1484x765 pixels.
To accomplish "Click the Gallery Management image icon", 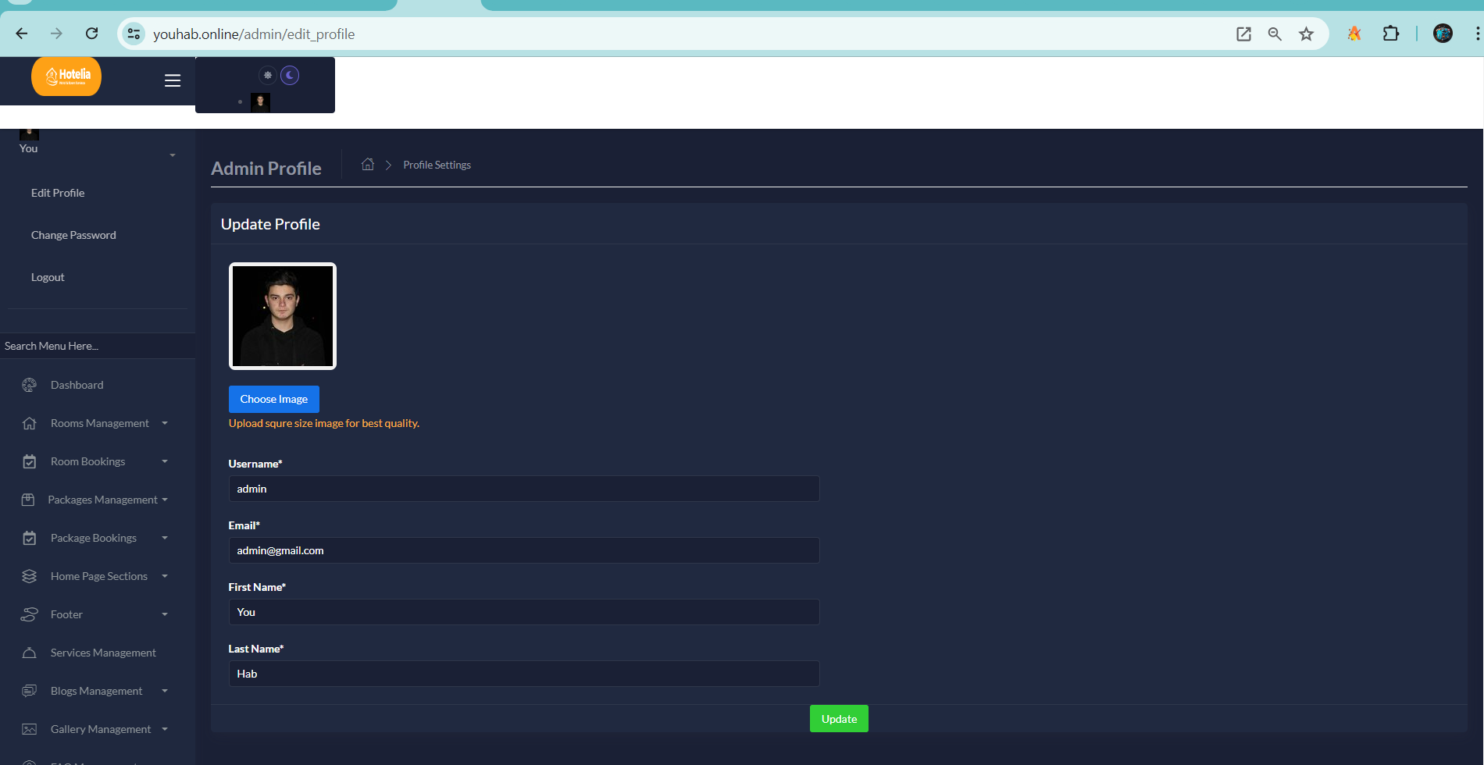I will [x=30, y=729].
